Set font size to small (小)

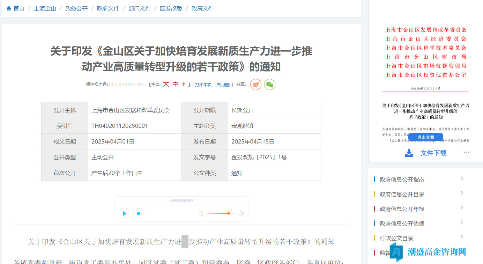(x=184, y=85)
